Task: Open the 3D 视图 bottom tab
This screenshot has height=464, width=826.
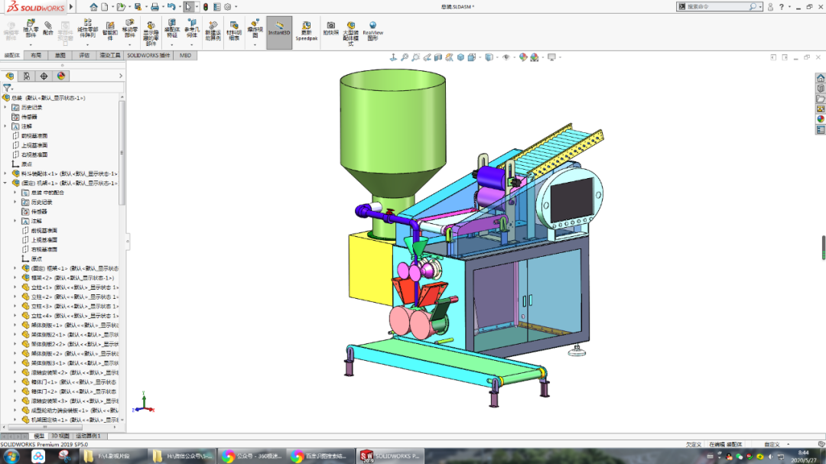Action: (x=60, y=436)
